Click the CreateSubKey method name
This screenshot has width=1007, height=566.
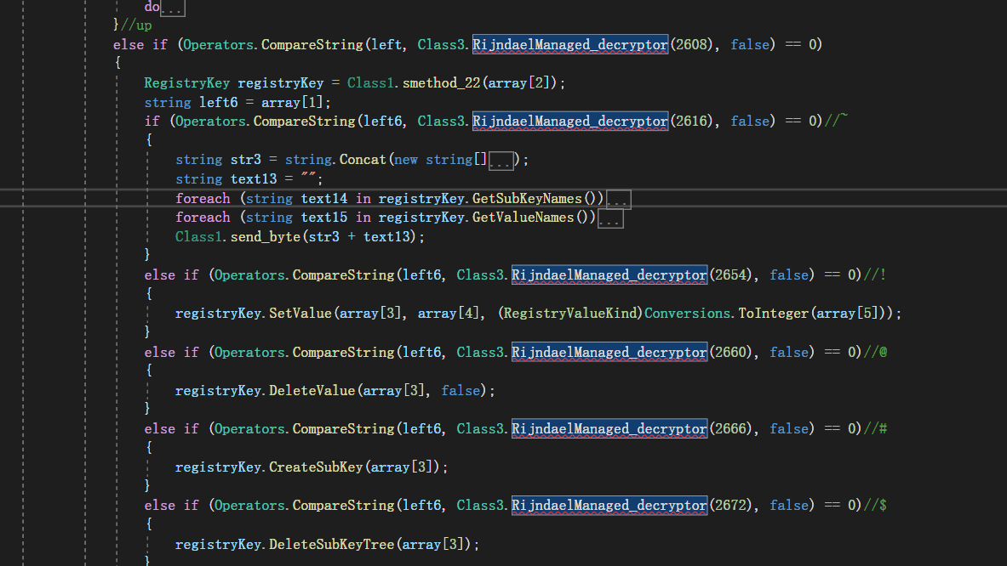click(316, 467)
